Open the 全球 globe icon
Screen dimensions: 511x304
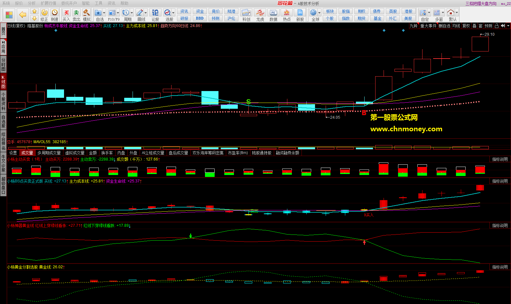313,13
